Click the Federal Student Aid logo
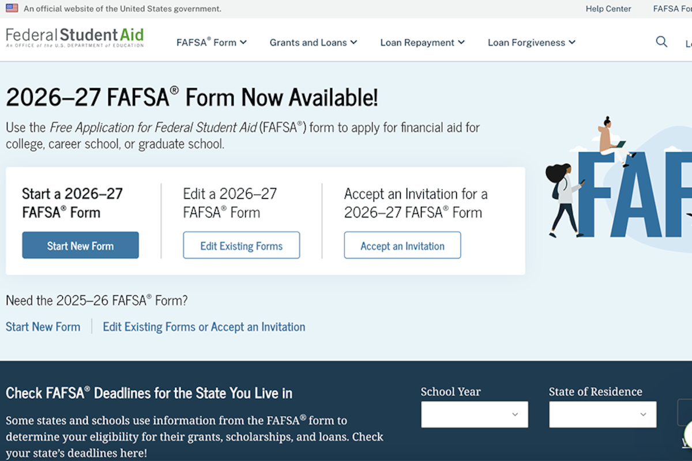692x461 pixels. (x=74, y=36)
